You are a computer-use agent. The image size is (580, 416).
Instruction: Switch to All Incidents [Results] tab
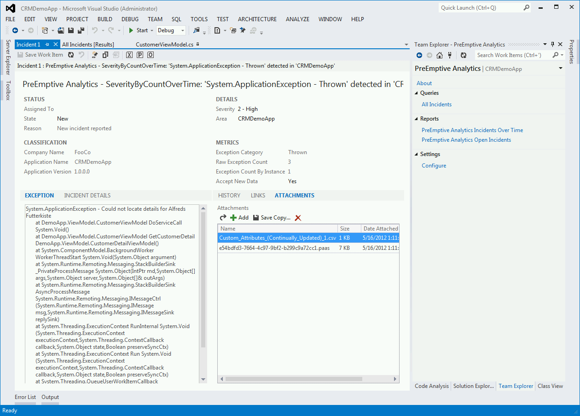click(x=88, y=45)
